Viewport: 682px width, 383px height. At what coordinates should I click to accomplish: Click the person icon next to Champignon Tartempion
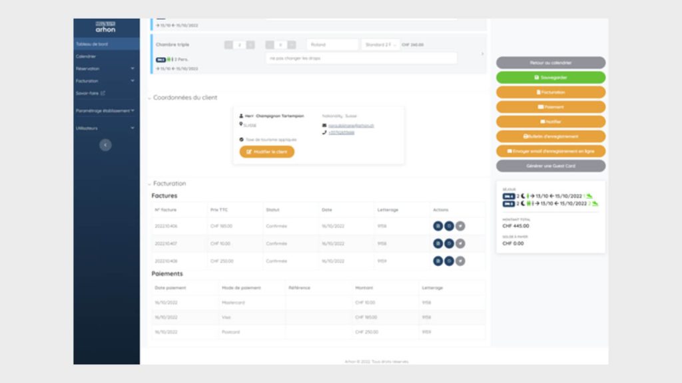click(x=241, y=116)
